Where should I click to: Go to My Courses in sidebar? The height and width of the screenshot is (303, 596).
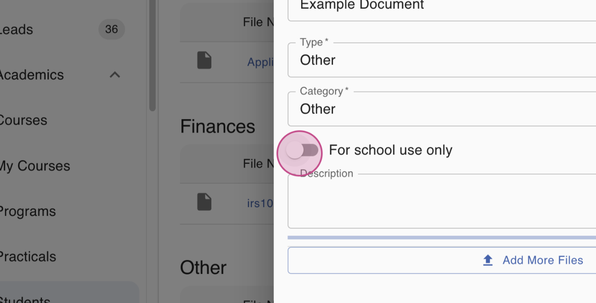(34, 166)
